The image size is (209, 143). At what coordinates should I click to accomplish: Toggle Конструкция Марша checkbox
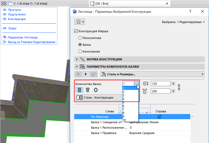[x=76, y=31]
